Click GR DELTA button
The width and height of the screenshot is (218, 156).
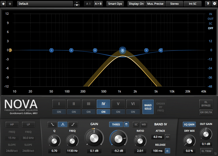(206, 112)
